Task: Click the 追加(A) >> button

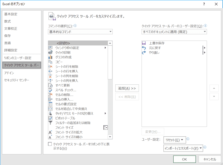Action: tap(127, 88)
